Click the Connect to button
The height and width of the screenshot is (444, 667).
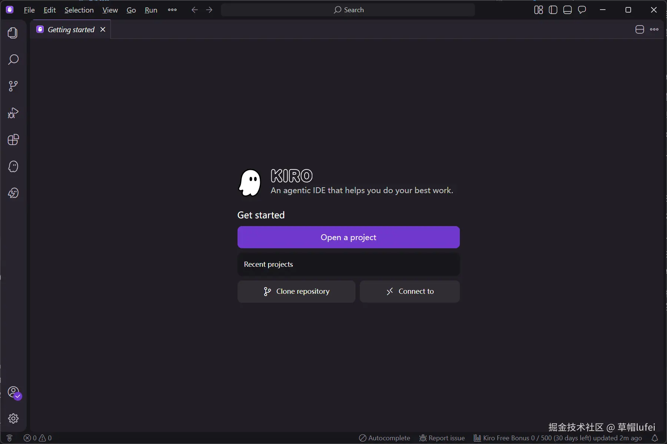coord(409,292)
